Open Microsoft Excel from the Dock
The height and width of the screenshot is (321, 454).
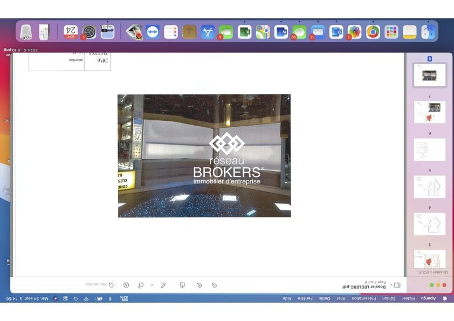(244, 32)
